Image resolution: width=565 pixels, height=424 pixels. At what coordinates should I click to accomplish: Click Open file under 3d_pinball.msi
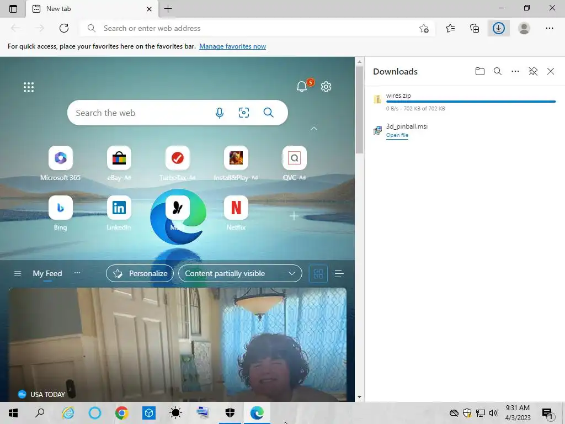coord(397,135)
